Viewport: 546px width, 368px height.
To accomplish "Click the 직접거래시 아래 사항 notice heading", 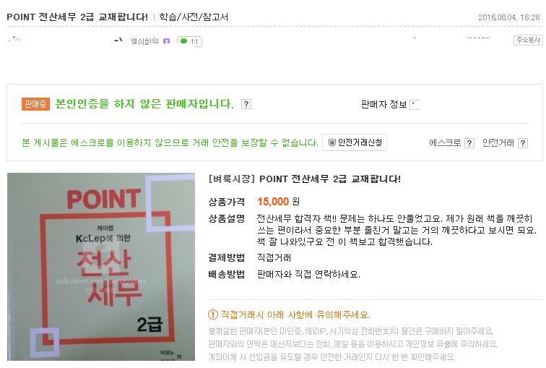I will point(295,314).
